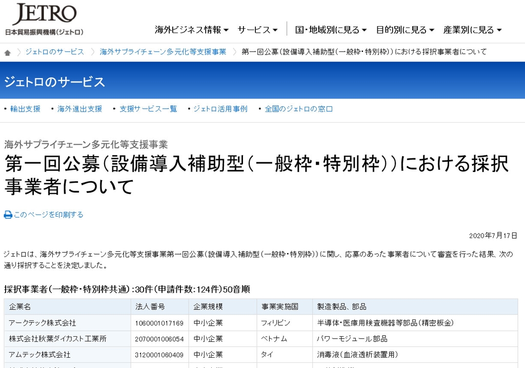The width and height of the screenshot is (525, 368).
Task: Click ジェトロのサービス blue banner heading
Action: pyautogui.click(x=54, y=82)
